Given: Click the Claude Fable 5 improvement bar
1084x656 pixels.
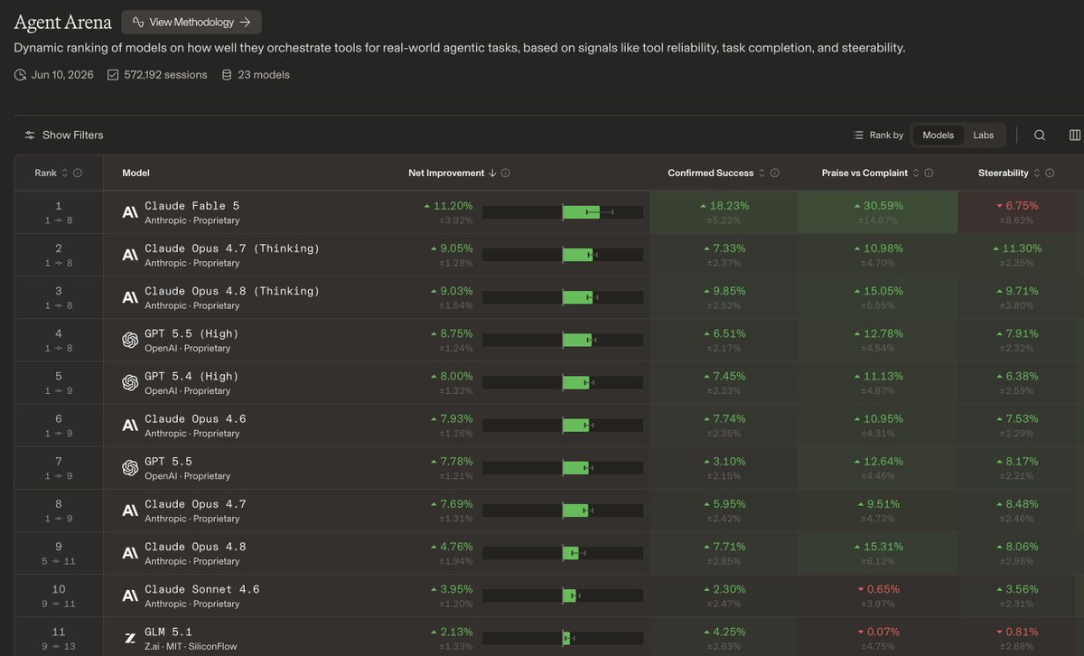Looking at the screenshot, I should pos(563,212).
